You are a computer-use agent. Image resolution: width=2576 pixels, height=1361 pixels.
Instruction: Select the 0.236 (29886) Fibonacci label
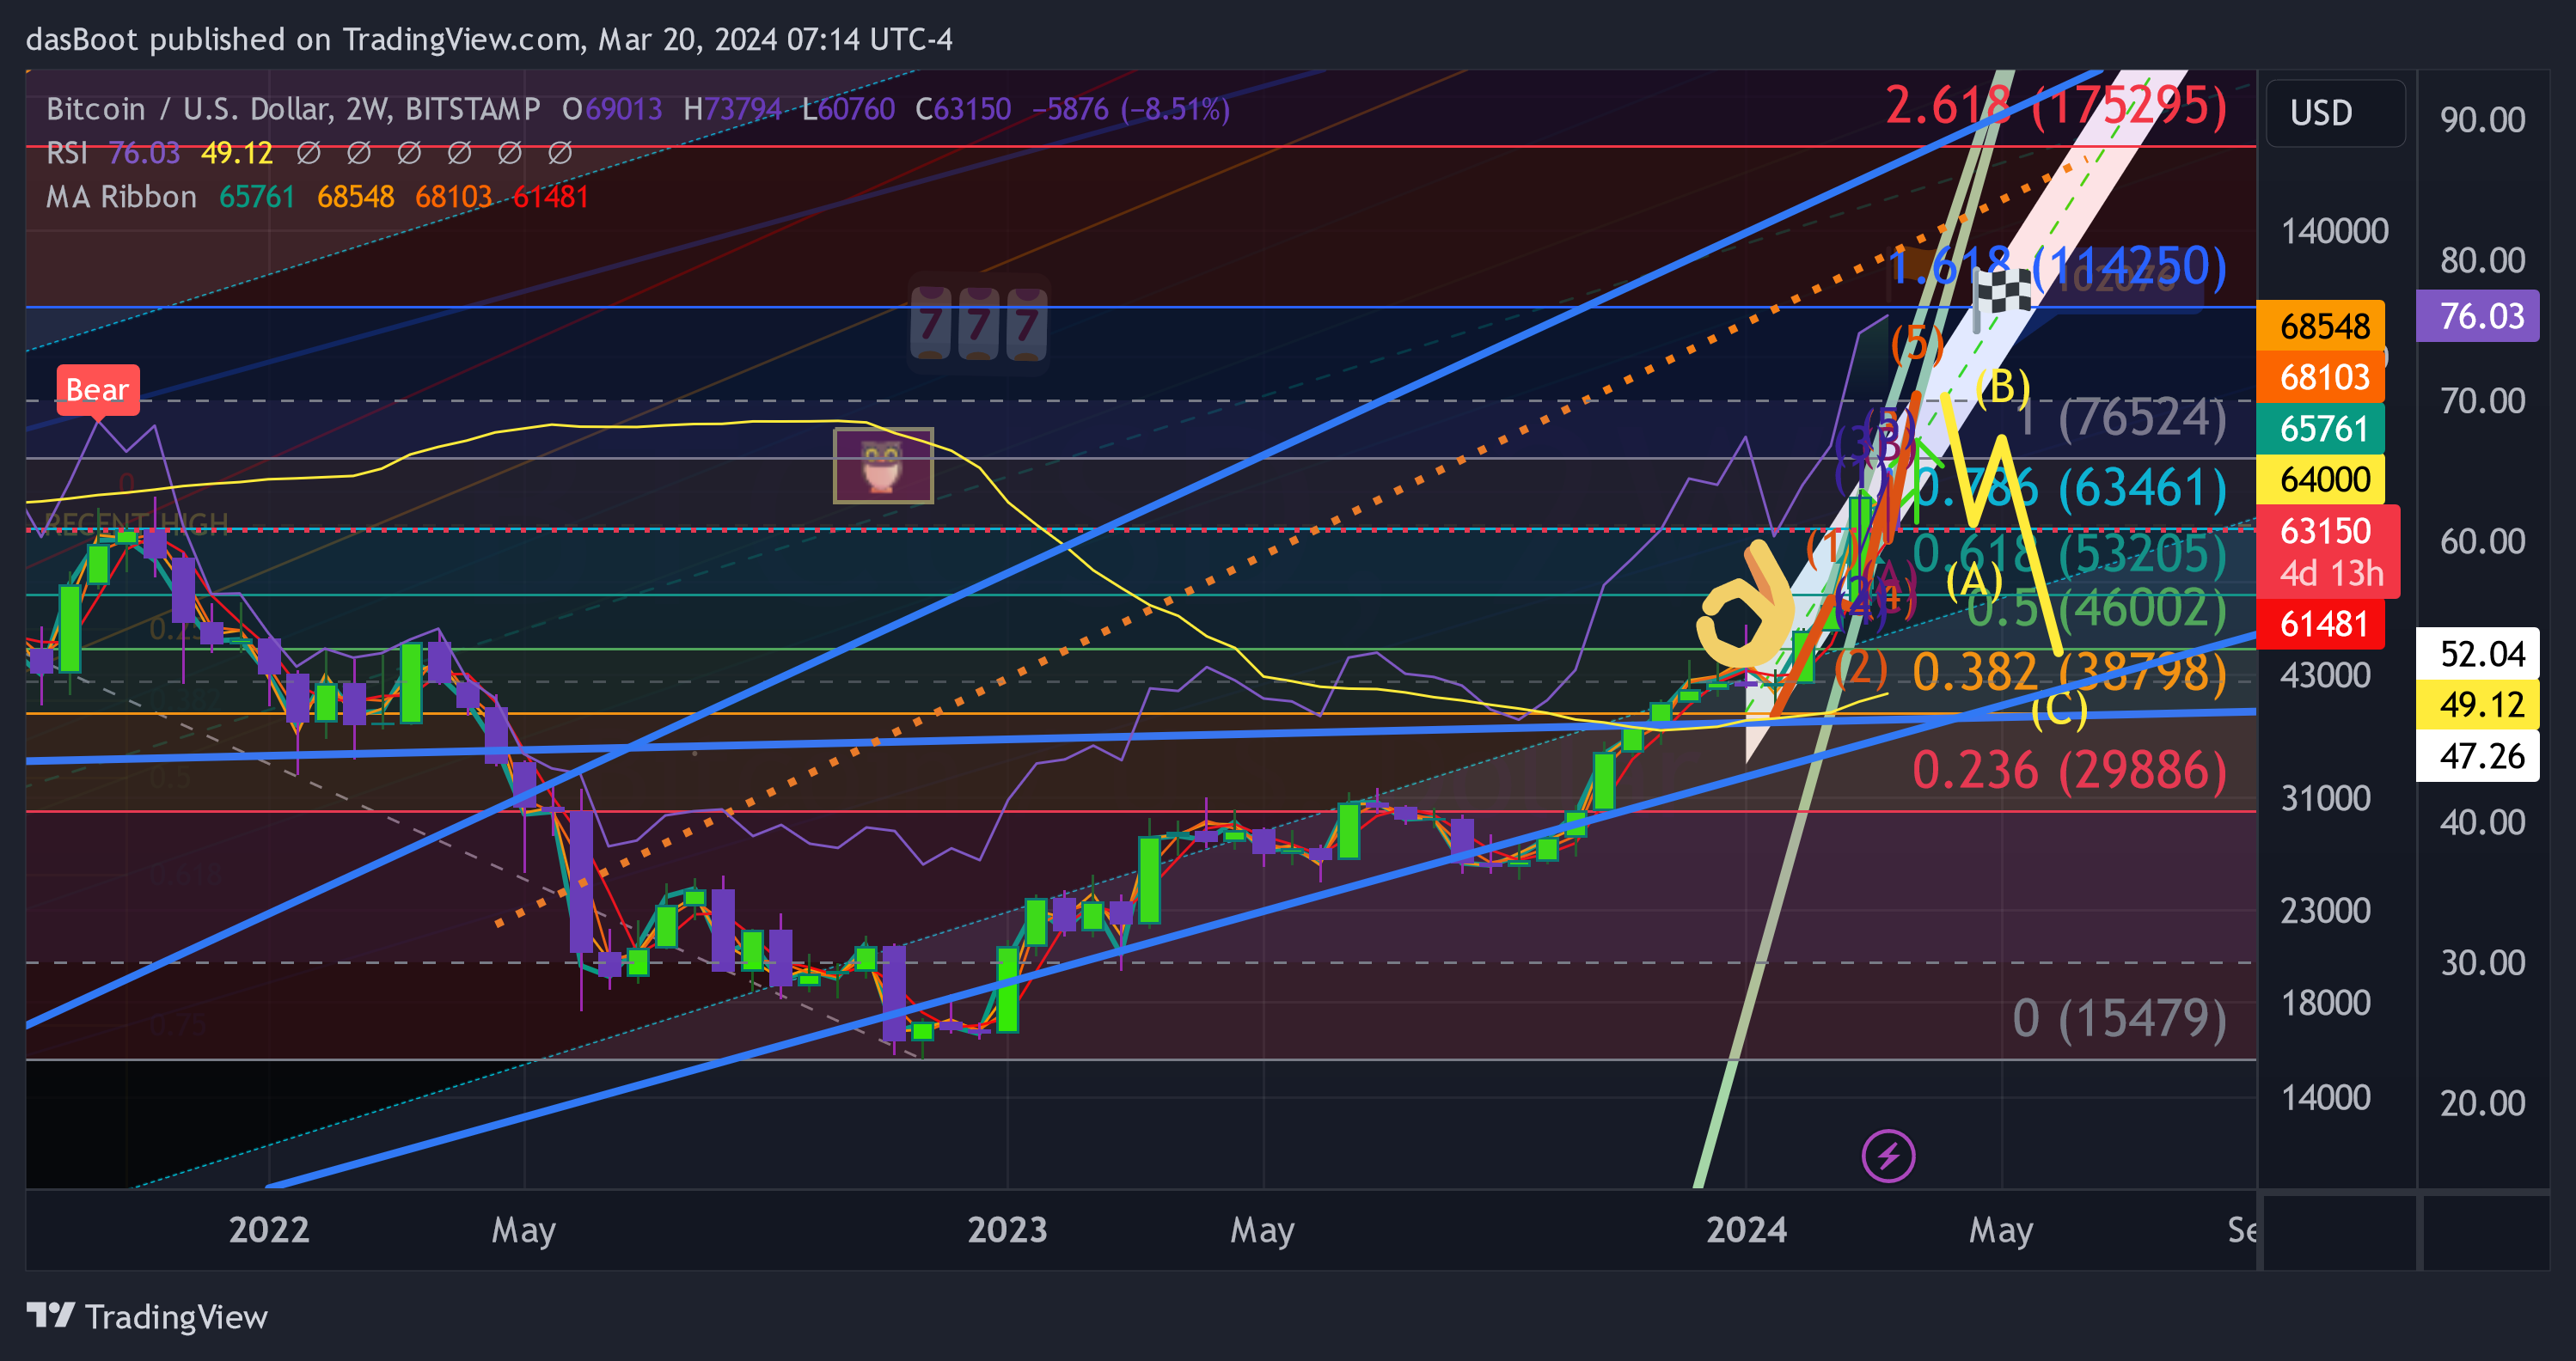point(2070,770)
